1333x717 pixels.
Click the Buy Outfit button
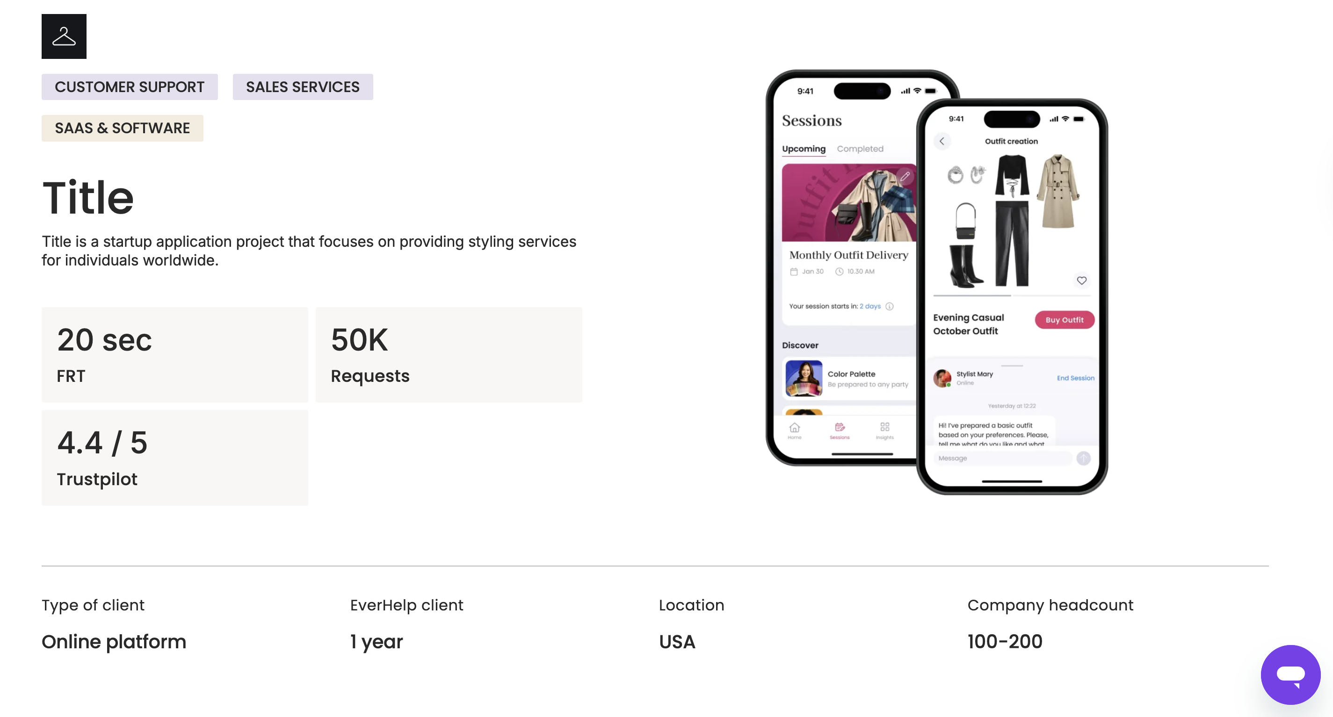coord(1064,319)
